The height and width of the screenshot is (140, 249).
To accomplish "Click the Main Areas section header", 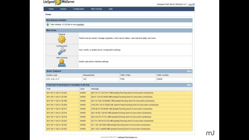I will coord(119,30).
